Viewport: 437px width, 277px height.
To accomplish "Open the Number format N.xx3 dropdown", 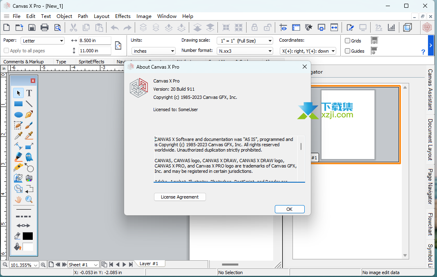I will [x=245, y=51].
